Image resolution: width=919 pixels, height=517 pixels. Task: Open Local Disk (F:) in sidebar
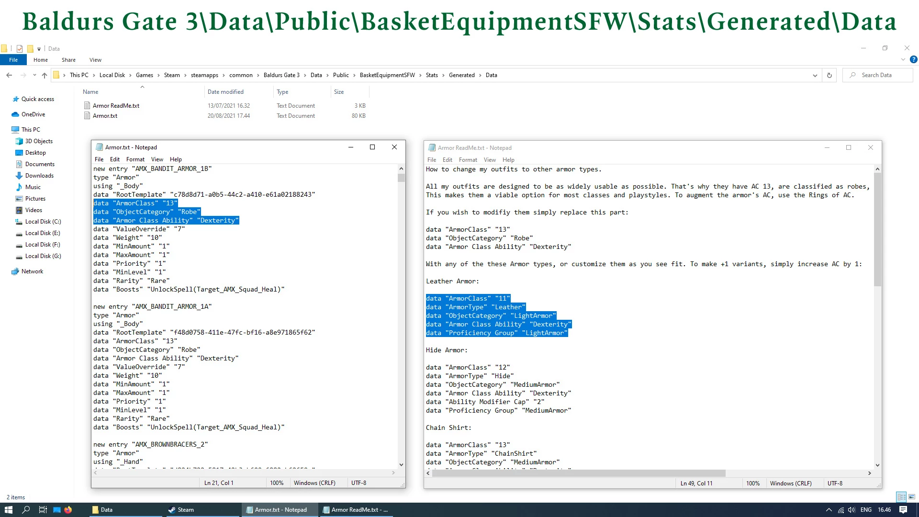click(43, 245)
